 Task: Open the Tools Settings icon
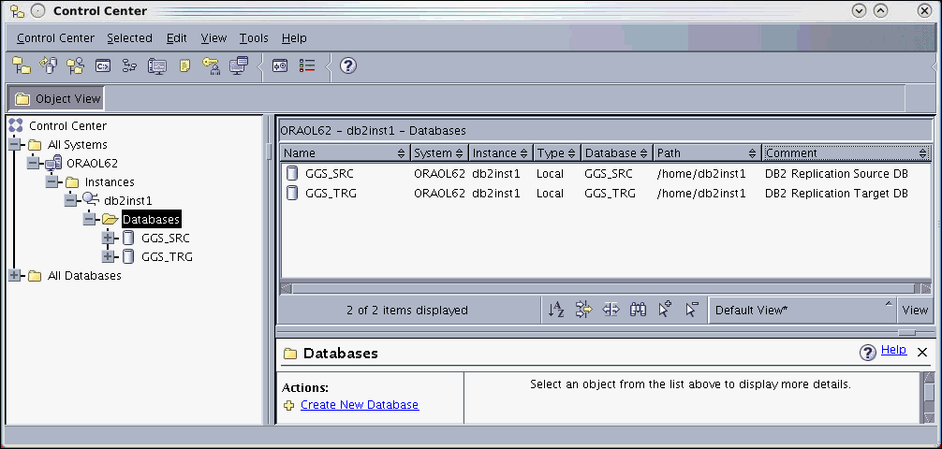279,65
